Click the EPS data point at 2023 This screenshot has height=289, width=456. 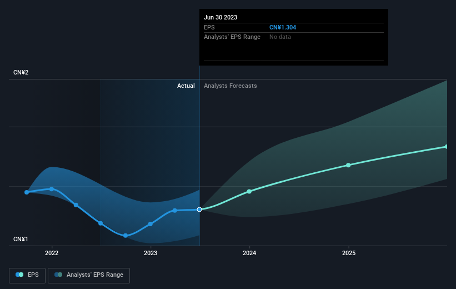click(151, 224)
